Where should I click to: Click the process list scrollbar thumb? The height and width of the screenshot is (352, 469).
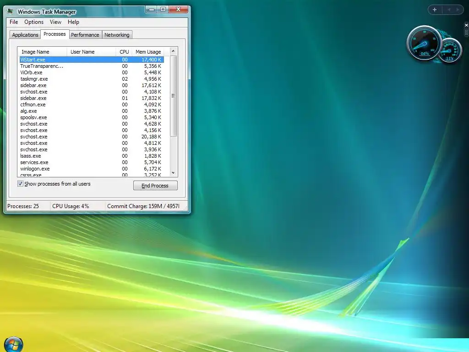[173, 96]
